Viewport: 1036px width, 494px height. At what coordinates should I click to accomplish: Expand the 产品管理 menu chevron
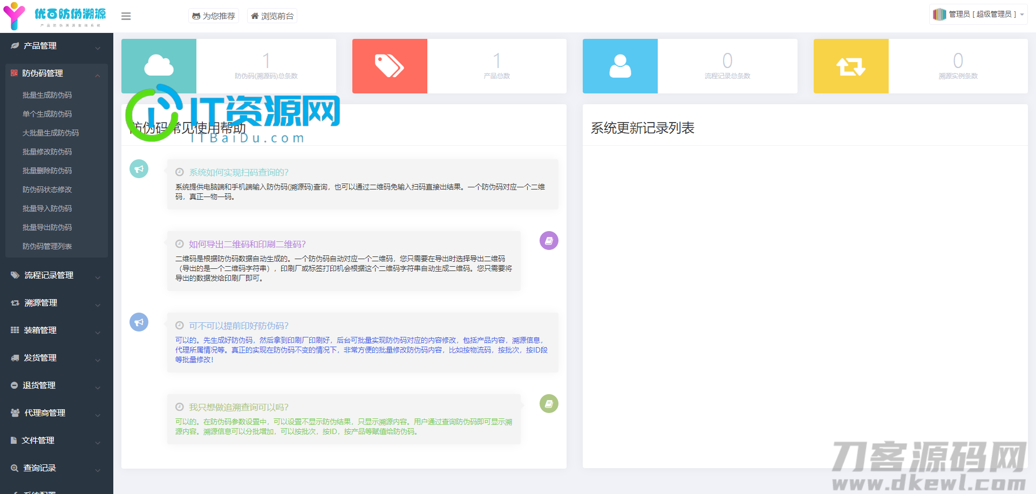(98, 48)
